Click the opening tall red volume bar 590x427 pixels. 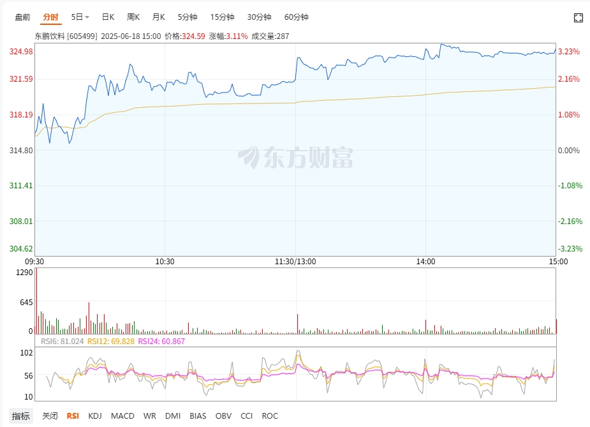36,301
